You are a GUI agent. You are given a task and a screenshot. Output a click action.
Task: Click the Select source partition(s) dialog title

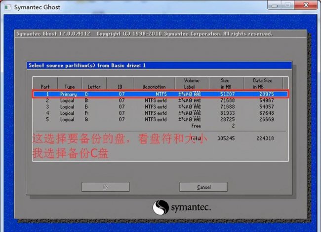pyautogui.click(x=87, y=66)
